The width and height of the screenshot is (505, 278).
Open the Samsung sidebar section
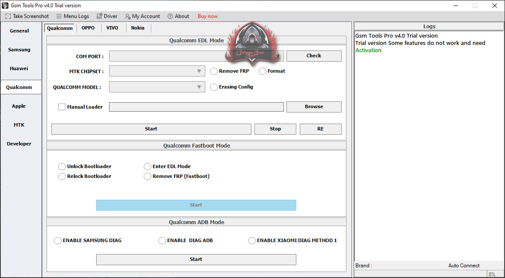point(19,50)
